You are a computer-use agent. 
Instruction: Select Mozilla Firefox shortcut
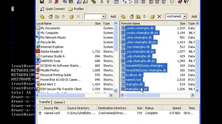(x=50, y=70)
